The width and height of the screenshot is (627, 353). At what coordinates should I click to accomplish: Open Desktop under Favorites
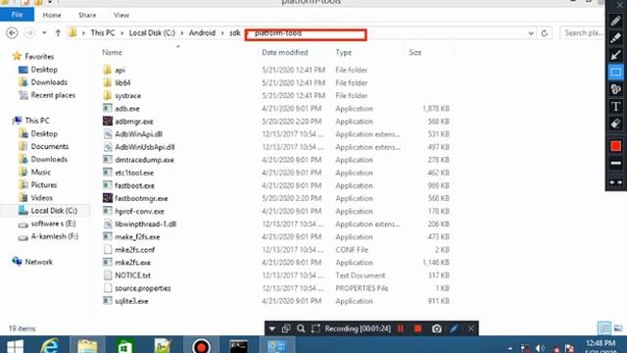pos(44,70)
